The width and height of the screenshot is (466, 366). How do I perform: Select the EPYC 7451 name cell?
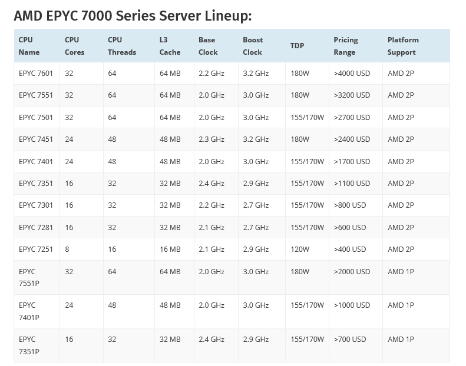point(36,139)
